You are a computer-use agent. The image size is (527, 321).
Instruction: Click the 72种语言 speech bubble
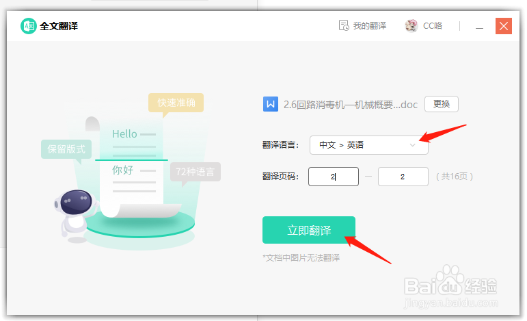(x=195, y=172)
